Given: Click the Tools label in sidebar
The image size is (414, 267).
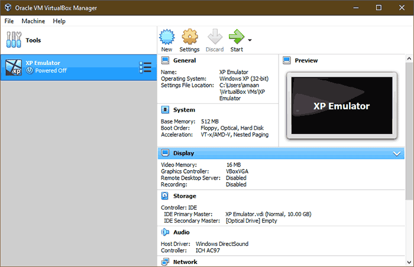Looking at the screenshot, I should [33, 40].
